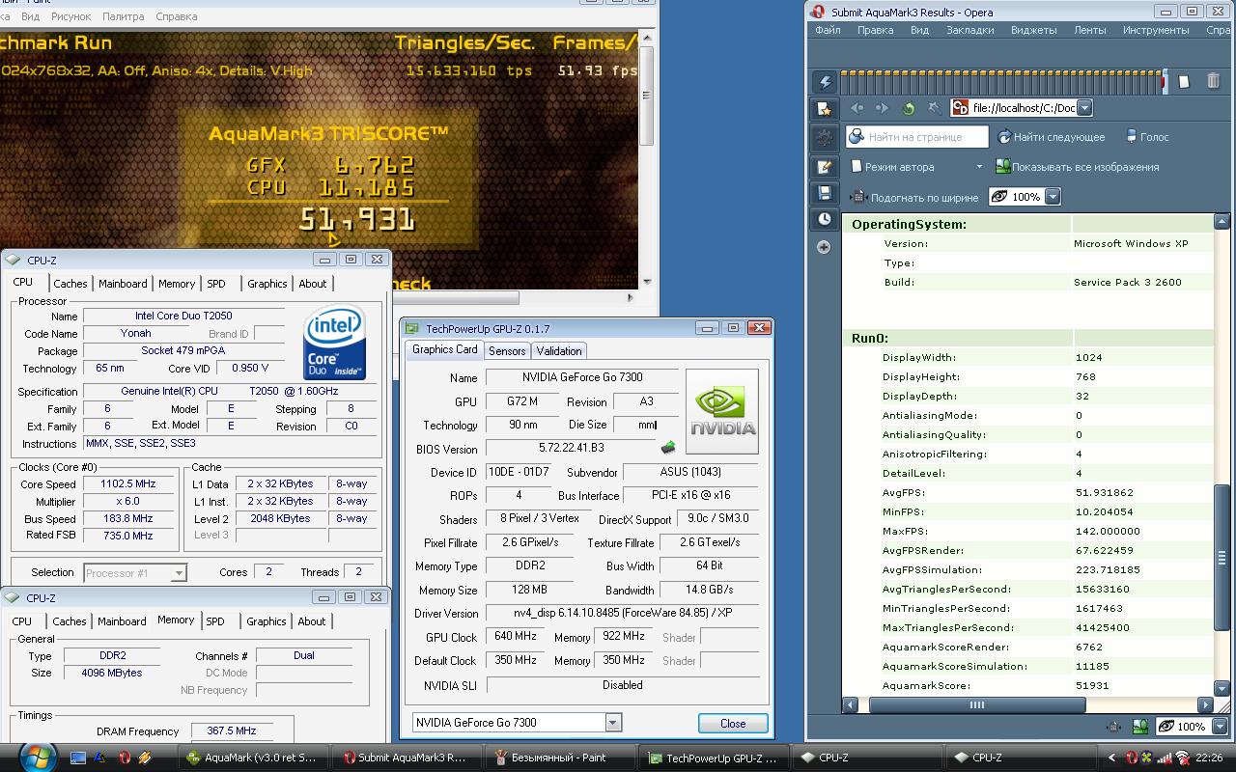Click the BIOS save icon in GPU-Z
1236x772 pixels.
click(x=667, y=448)
